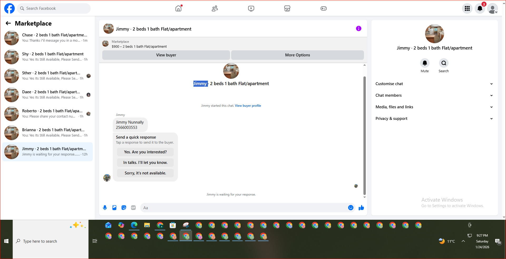
Task: Open the Shy conversation
Action: (x=47, y=57)
